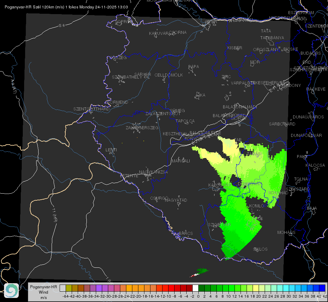The image size is (328, 302).
Task: Click the MOHACS city label
Action: pos(286,233)
